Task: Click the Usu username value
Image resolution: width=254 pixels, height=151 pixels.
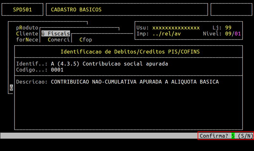Action: click(176, 28)
